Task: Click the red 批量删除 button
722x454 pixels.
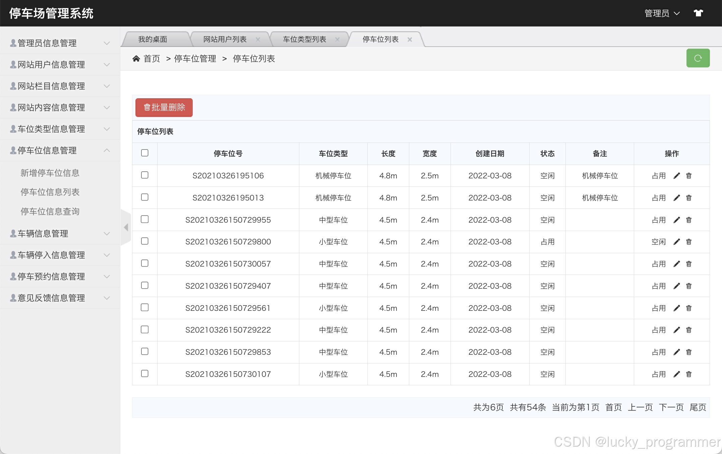Action: (164, 108)
